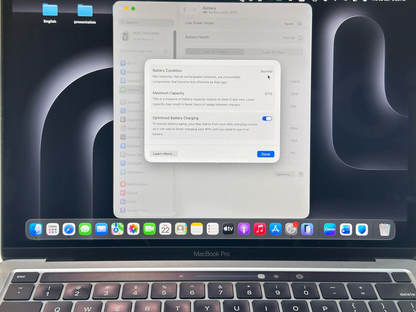416x312 pixels.
Task: Open Microsoft Word in Dock
Action: [346, 229]
